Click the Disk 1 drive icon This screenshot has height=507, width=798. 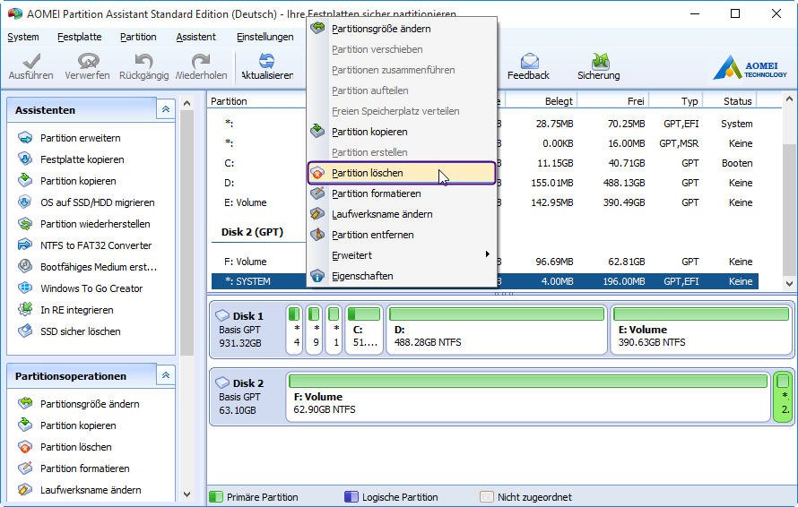point(222,315)
